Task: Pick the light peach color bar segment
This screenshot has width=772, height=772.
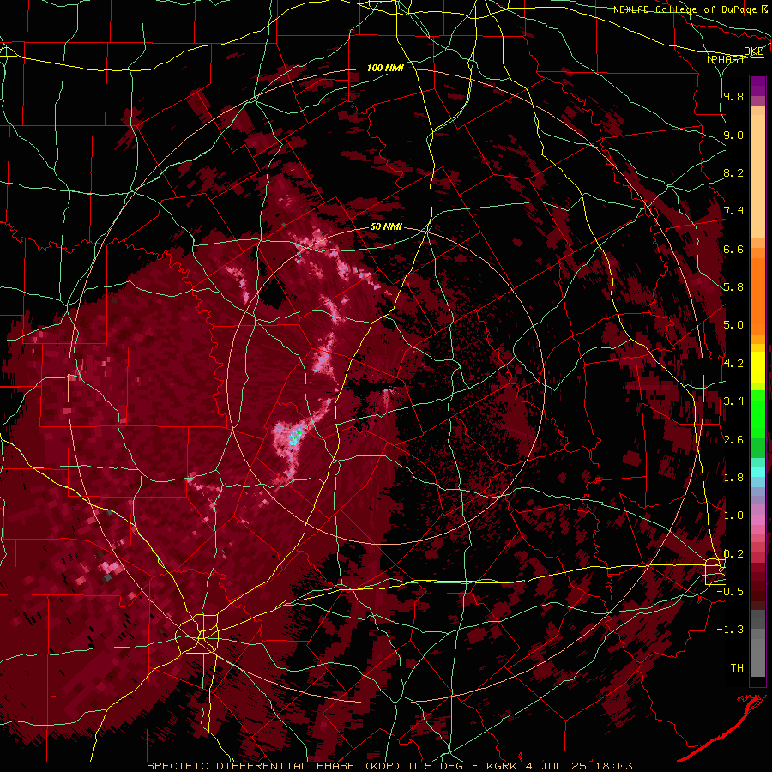Action: click(x=757, y=178)
